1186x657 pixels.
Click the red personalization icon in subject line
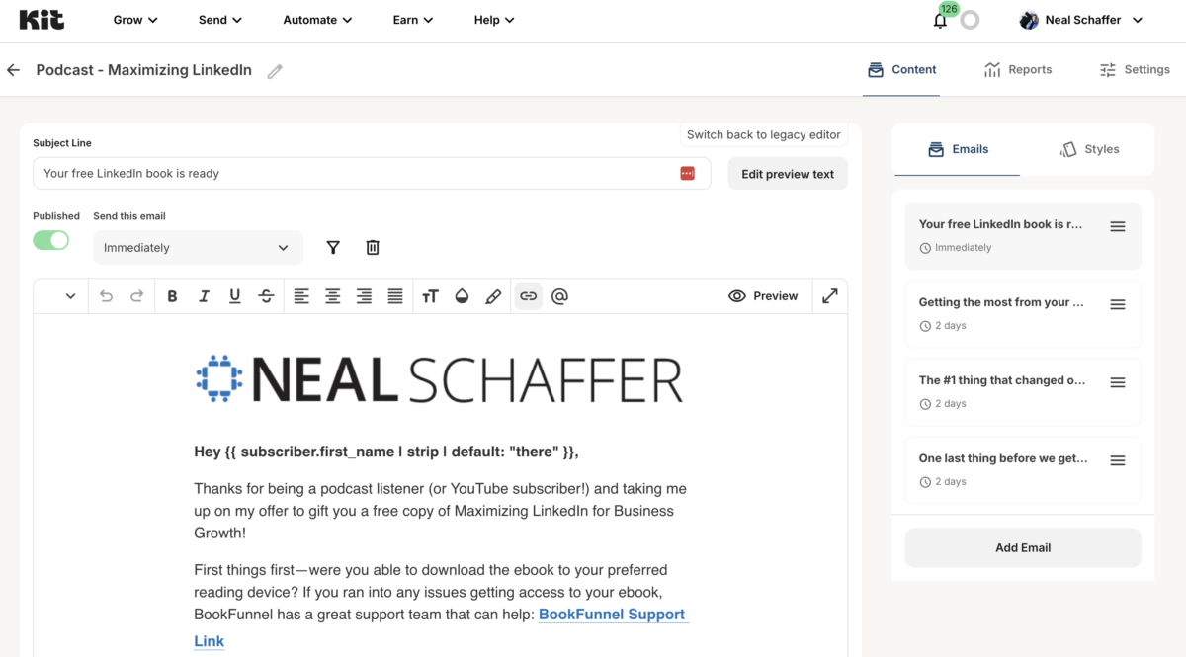687,173
